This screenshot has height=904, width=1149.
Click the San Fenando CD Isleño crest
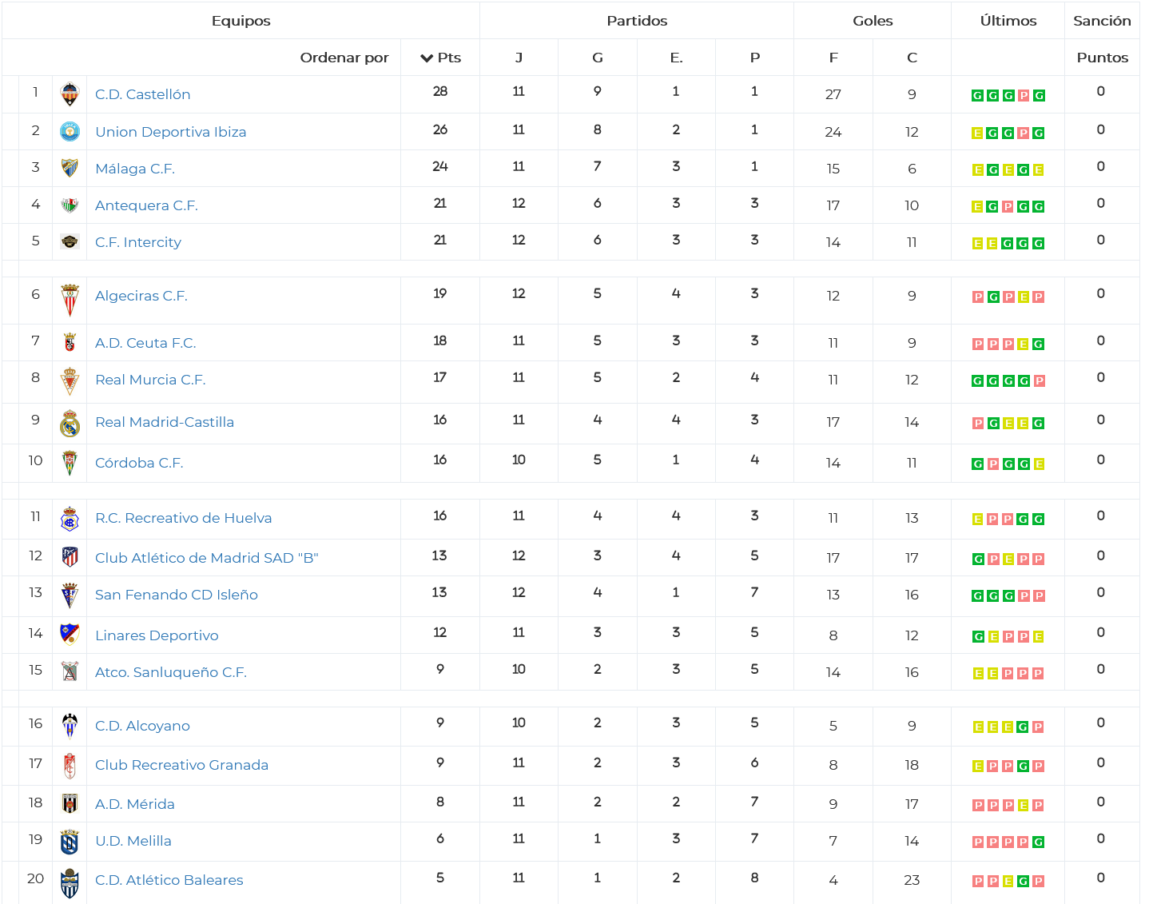[70, 595]
